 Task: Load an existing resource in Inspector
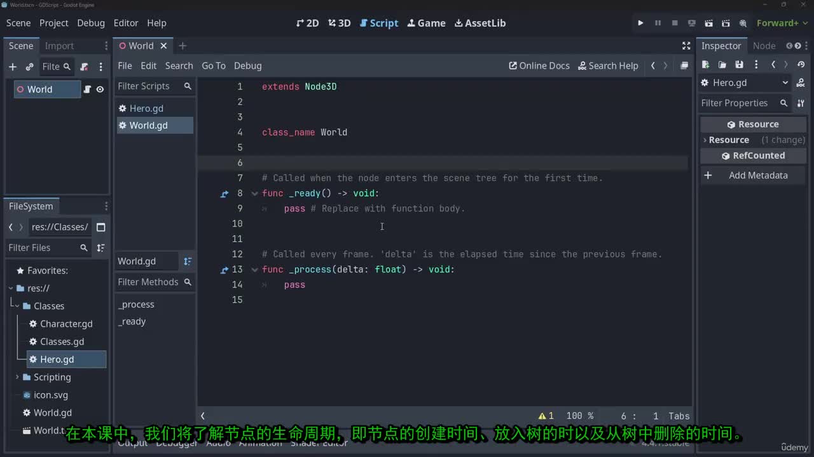point(722,65)
